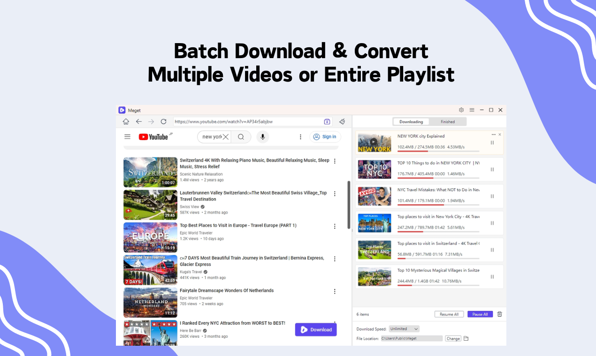Viewport: 596px width, 356px height.
Task: Click the YouTube search magnifier button
Action: pyautogui.click(x=241, y=137)
